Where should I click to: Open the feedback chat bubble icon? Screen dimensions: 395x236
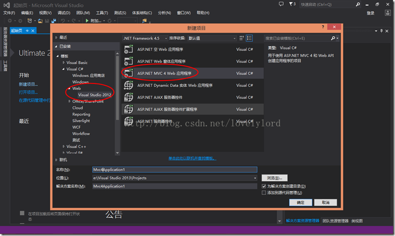click(281, 4)
